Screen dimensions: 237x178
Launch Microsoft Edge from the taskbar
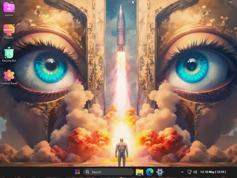coord(149,172)
